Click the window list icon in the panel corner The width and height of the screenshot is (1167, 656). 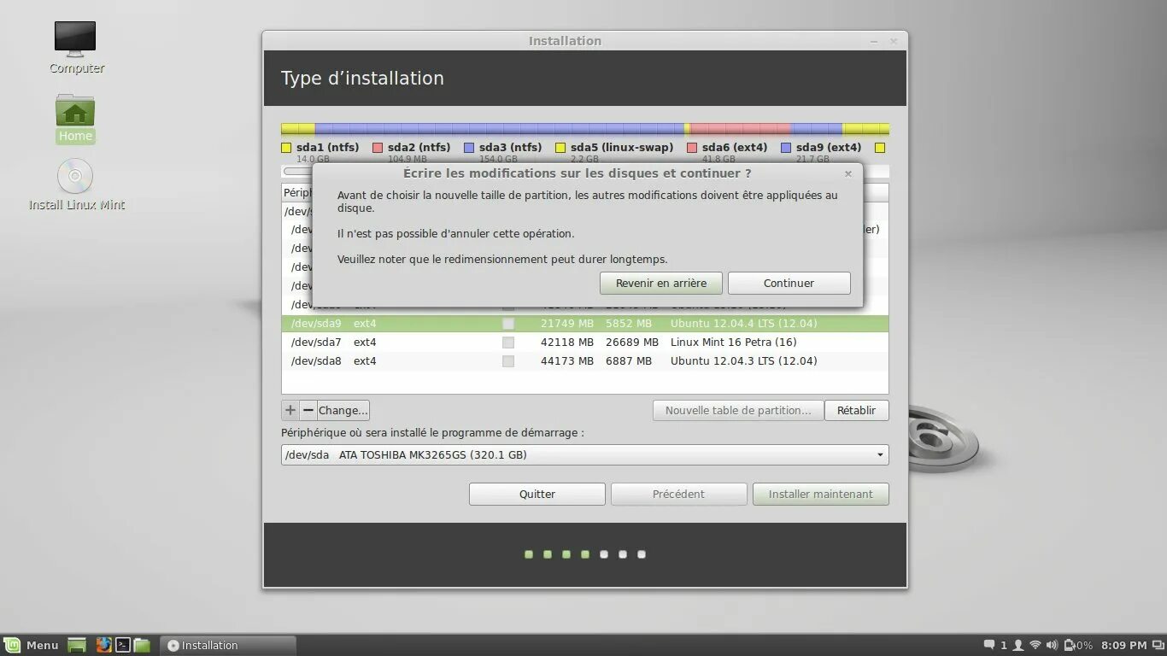[1158, 645]
